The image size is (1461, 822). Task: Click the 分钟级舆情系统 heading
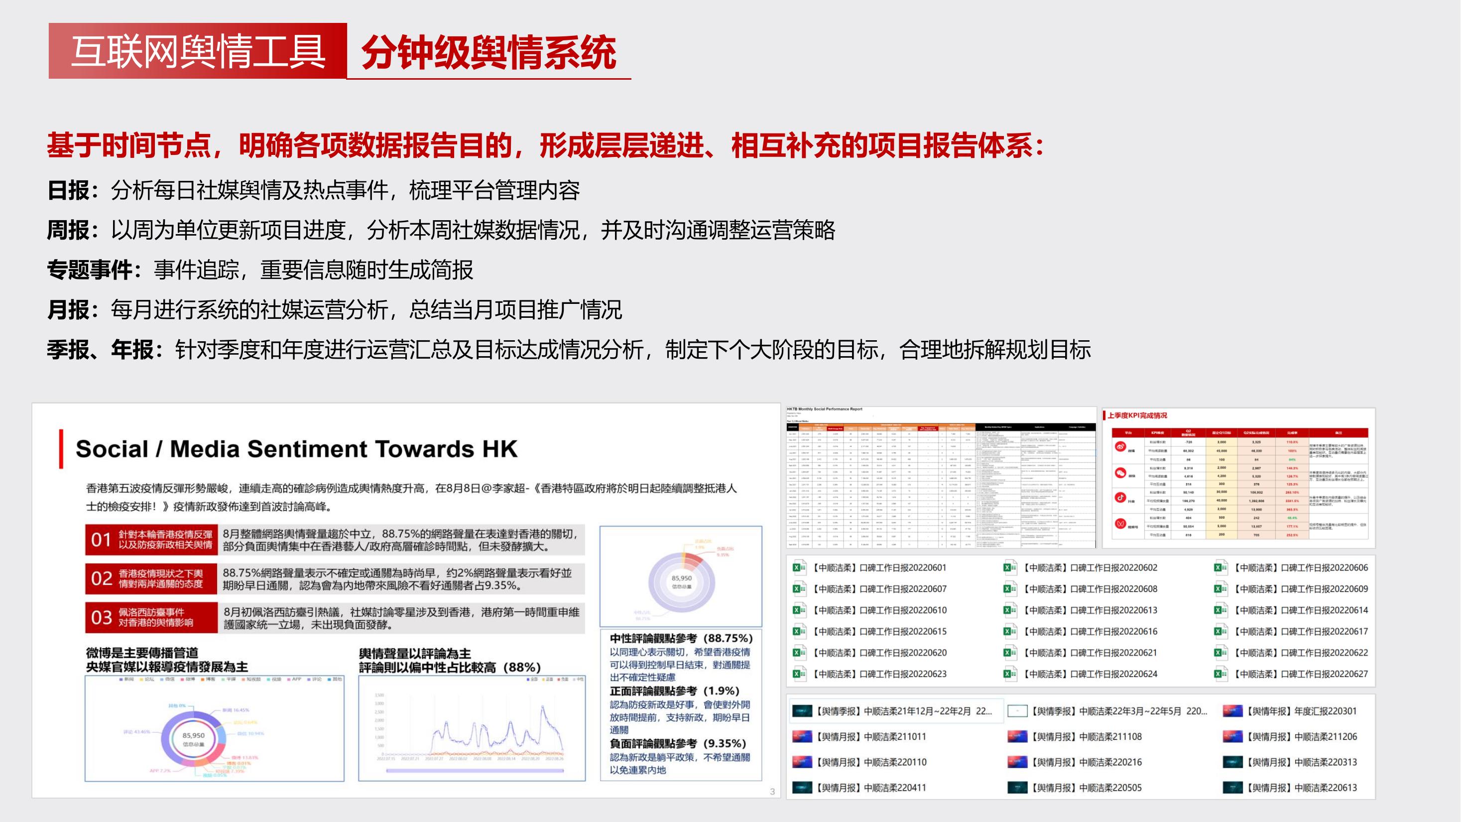(x=488, y=52)
